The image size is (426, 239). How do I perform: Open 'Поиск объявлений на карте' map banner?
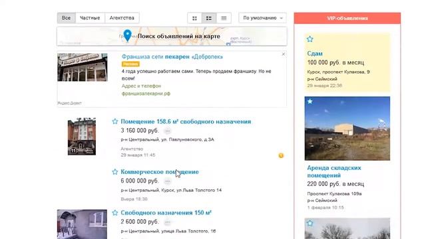coord(172,36)
